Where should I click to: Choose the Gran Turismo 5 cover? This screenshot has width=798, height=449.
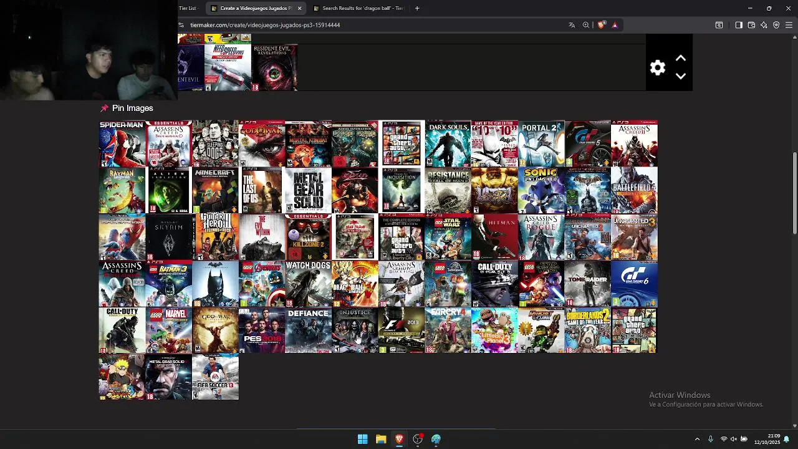click(x=587, y=143)
